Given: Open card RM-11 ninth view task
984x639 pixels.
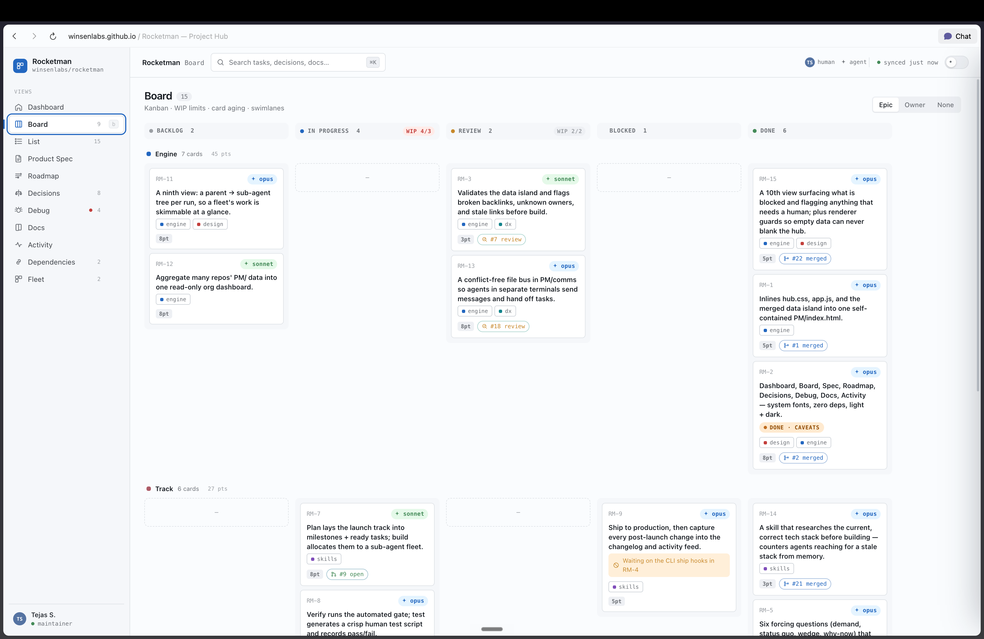Looking at the screenshot, I should (x=216, y=208).
